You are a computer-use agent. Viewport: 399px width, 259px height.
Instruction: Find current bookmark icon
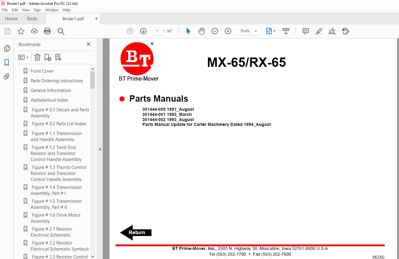58,57
